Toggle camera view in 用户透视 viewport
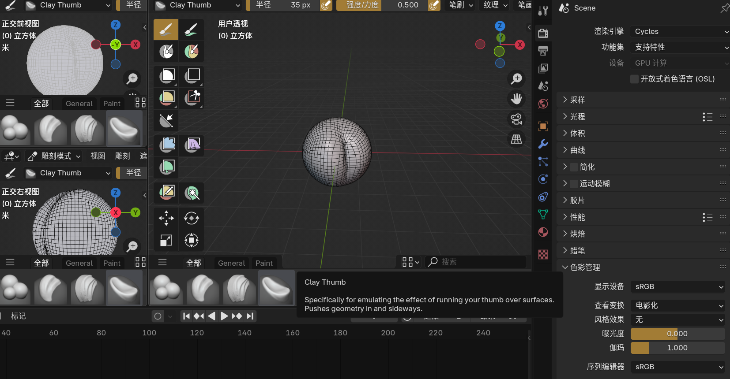The image size is (730, 379). [x=516, y=119]
